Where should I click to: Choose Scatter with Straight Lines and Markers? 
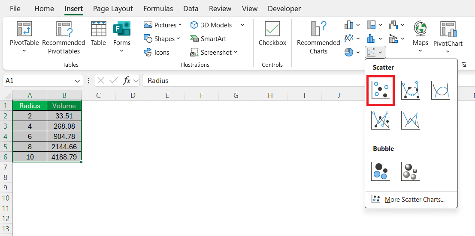click(381, 120)
